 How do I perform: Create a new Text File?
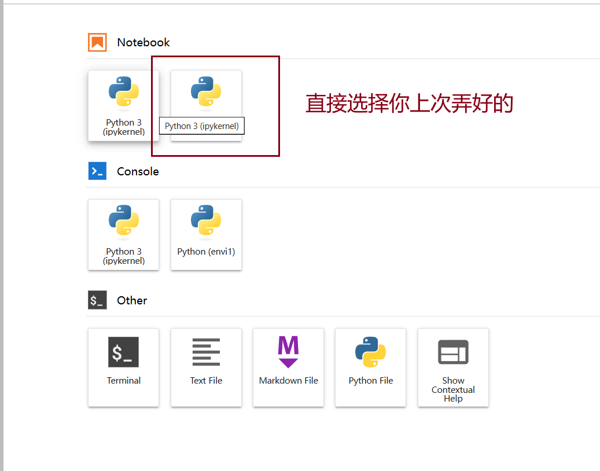206,367
